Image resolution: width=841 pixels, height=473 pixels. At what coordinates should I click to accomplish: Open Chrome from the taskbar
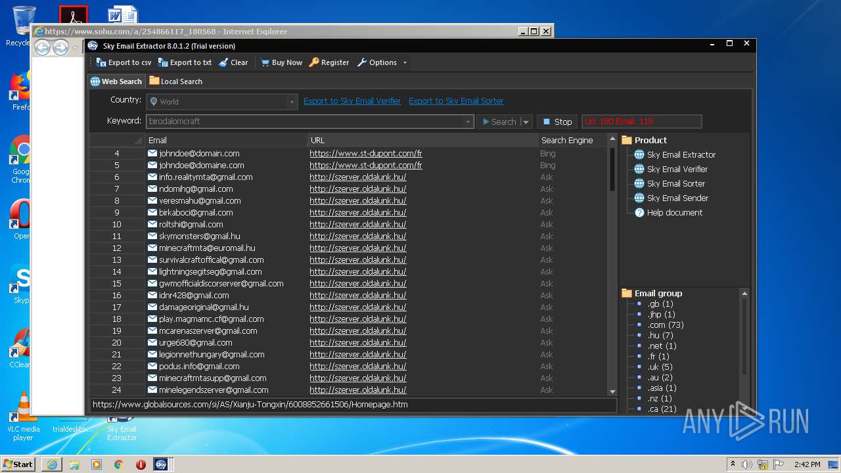click(118, 464)
